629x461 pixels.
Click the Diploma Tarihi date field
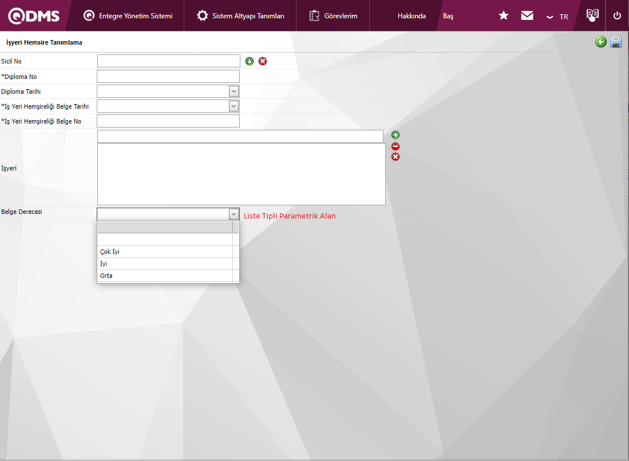point(163,92)
